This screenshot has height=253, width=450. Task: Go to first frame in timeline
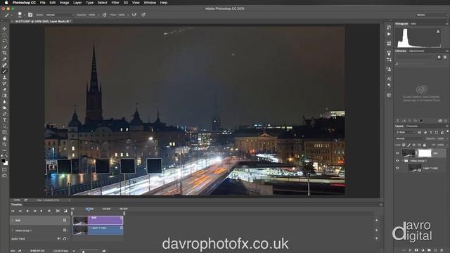pos(13,211)
